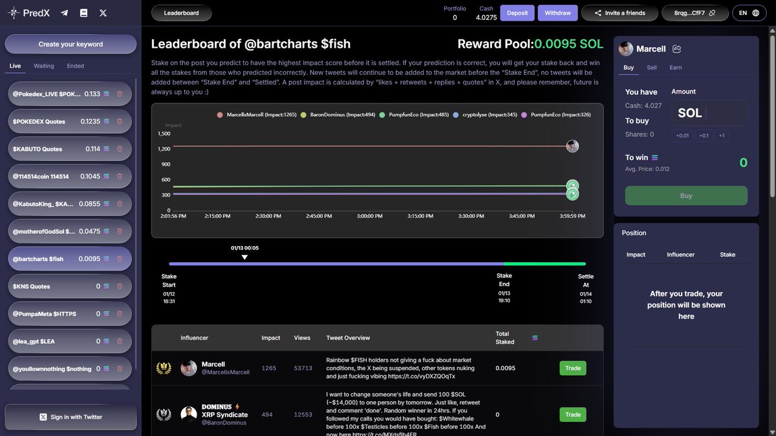
Task: Sign in with Twitter
Action: pyautogui.click(x=70, y=417)
